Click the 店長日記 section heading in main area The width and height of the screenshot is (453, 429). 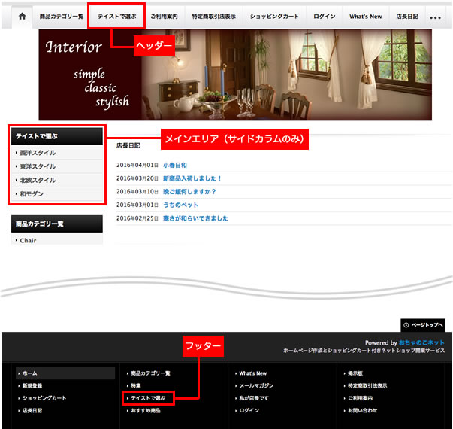pyautogui.click(x=128, y=145)
